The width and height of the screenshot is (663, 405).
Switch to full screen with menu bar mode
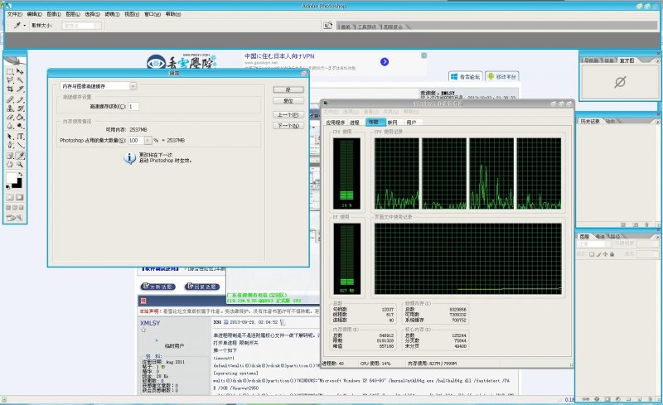pyautogui.click(x=15, y=208)
